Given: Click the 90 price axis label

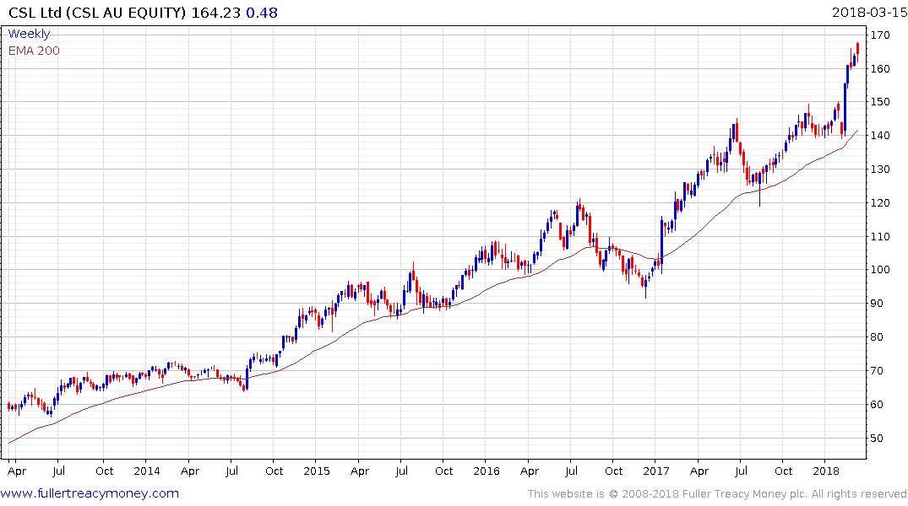Looking at the screenshot, I should 877,303.
